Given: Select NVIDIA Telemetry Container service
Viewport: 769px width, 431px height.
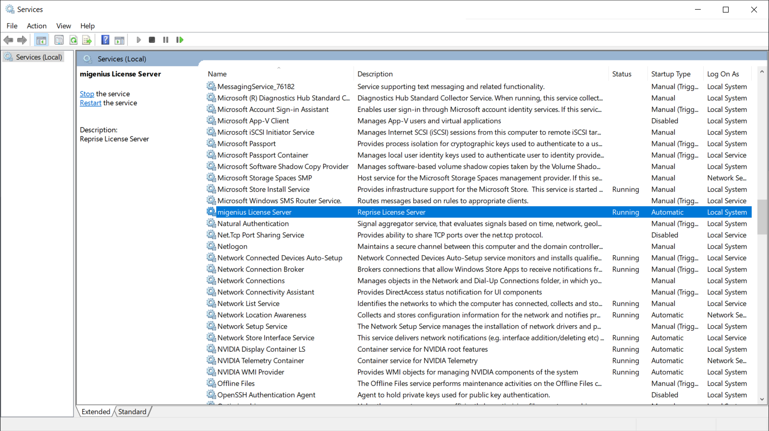Looking at the screenshot, I should (261, 361).
